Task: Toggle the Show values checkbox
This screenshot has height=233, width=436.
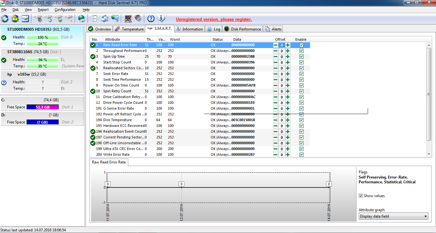Action: [x=361, y=196]
